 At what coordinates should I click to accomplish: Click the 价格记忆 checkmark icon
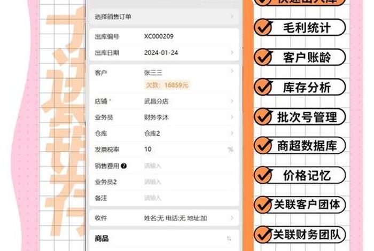coord(263,175)
